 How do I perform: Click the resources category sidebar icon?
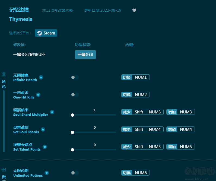(4, 170)
